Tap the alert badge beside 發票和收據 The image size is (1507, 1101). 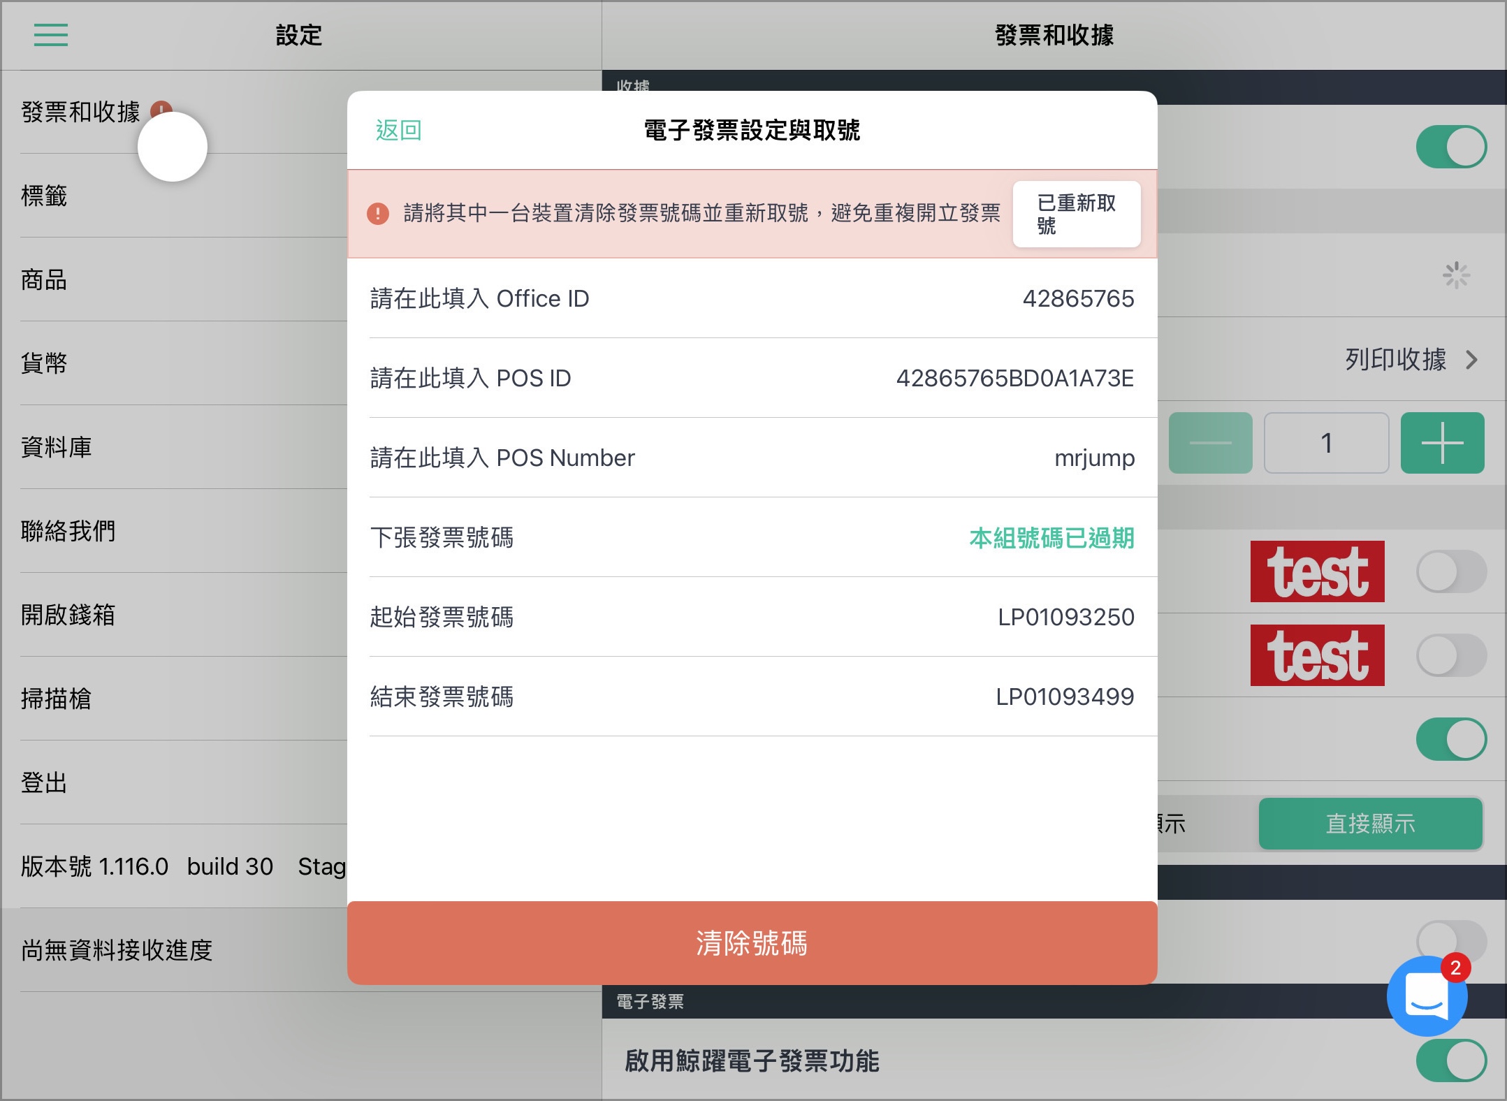point(161,110)
